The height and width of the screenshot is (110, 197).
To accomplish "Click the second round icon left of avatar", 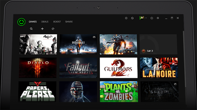I will point(132,18).
